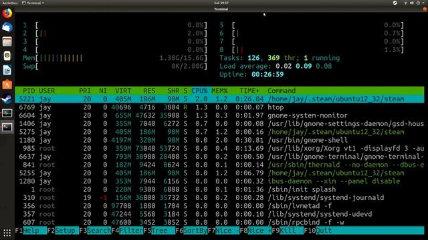Click the Uptime value 00:26:59
Image resolution: width=428 pixels, height=240 pixels.
pyautogui.click(x=267, y=74)
